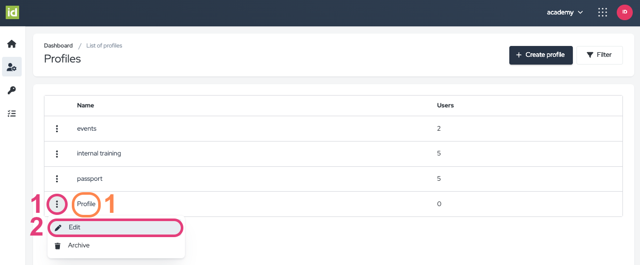
Task: Click the Name column header
Action: [x=85, y=105]
